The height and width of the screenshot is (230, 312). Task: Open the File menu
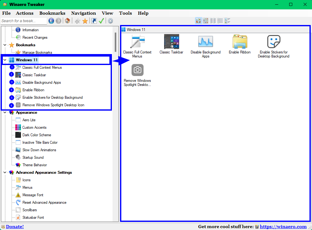tap(6, 13)
